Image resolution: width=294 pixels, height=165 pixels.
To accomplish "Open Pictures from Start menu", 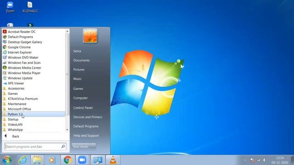I will tap(79, 70).
